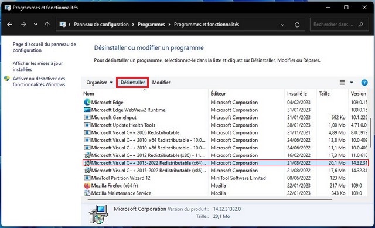Screen dimensions: 375x228
Task: Click the Désinstaller button
Action: [132, 83]
